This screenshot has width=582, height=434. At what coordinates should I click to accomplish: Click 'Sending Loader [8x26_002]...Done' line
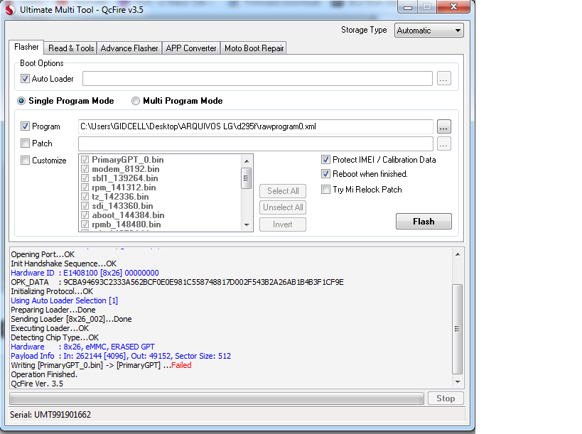71,319
